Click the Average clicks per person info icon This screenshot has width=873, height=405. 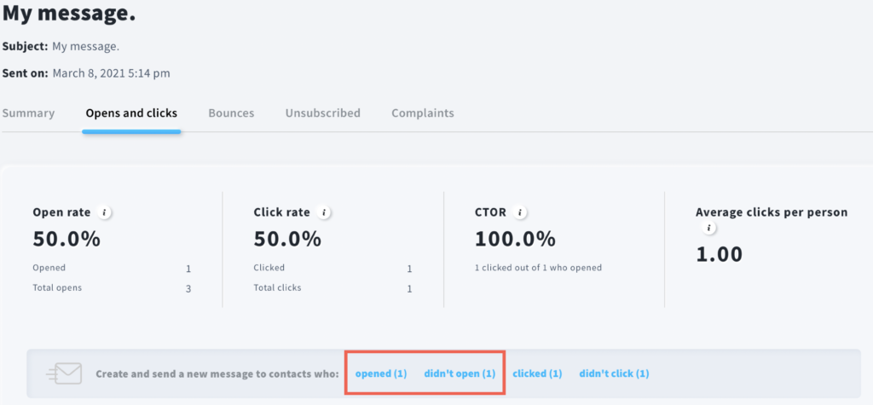click(x=708, y=228)
